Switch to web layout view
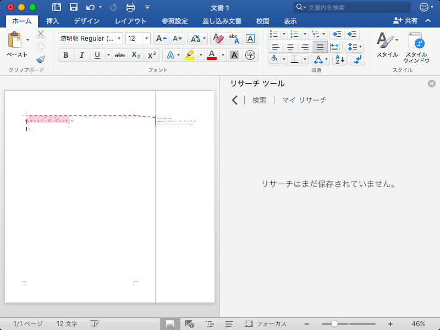This screenshot has width=440, height=330. coord(190,323)
